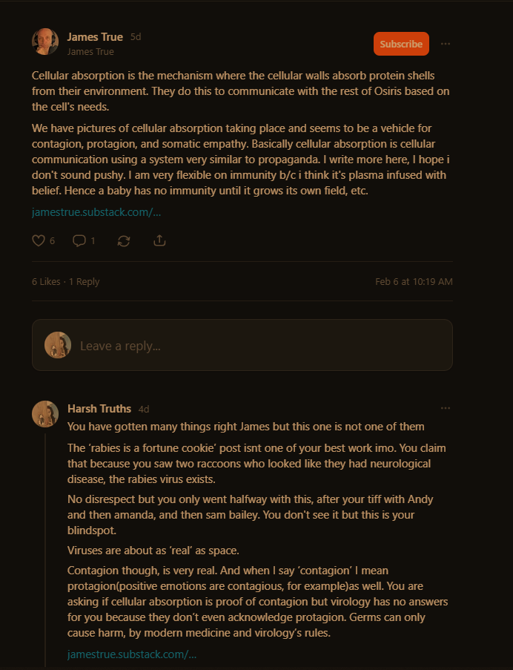
Task: Open three-dot menu on Harsh Truths reply
Action: click(x=445, y=408)
